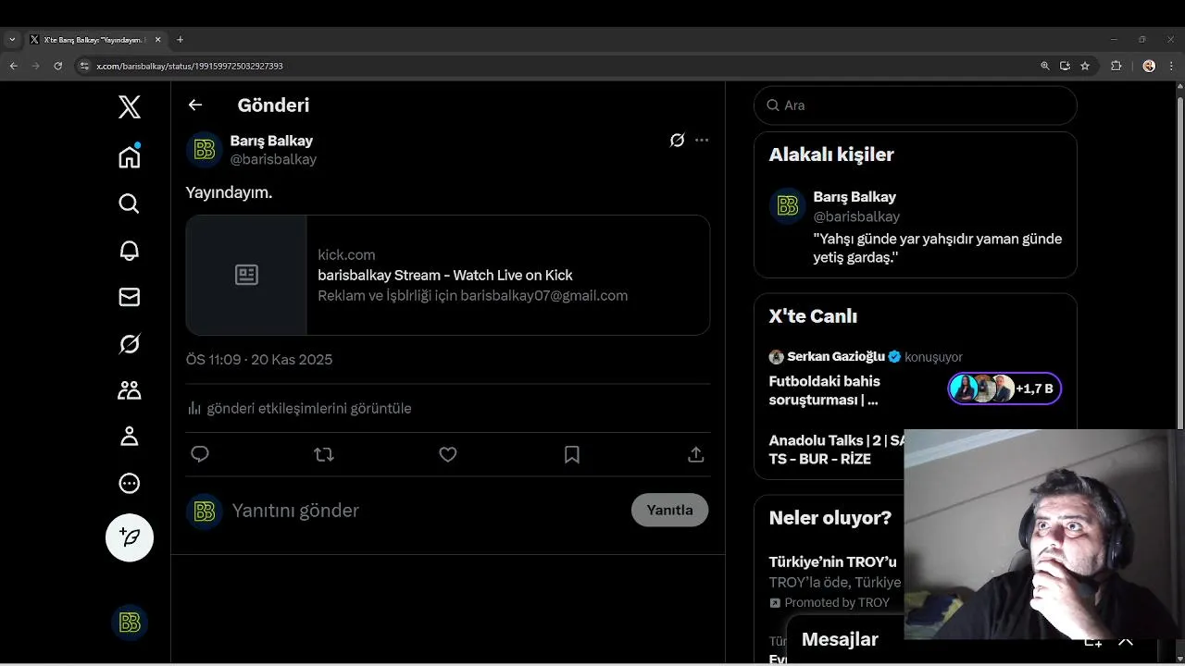This screenshot has height=666, width=1185.
Task: Click the Ara search field
Action: click(x=916, y=105)
